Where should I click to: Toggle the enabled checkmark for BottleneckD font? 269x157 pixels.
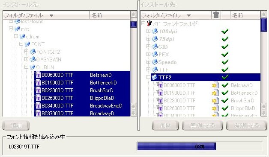pos(225,93)
